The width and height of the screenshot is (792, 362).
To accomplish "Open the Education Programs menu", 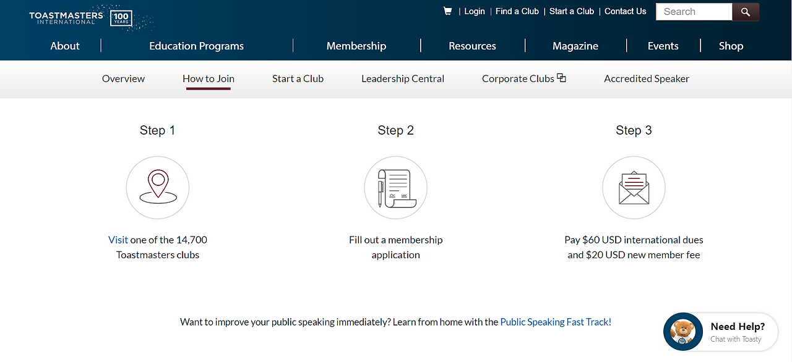I will coord(197,46).
